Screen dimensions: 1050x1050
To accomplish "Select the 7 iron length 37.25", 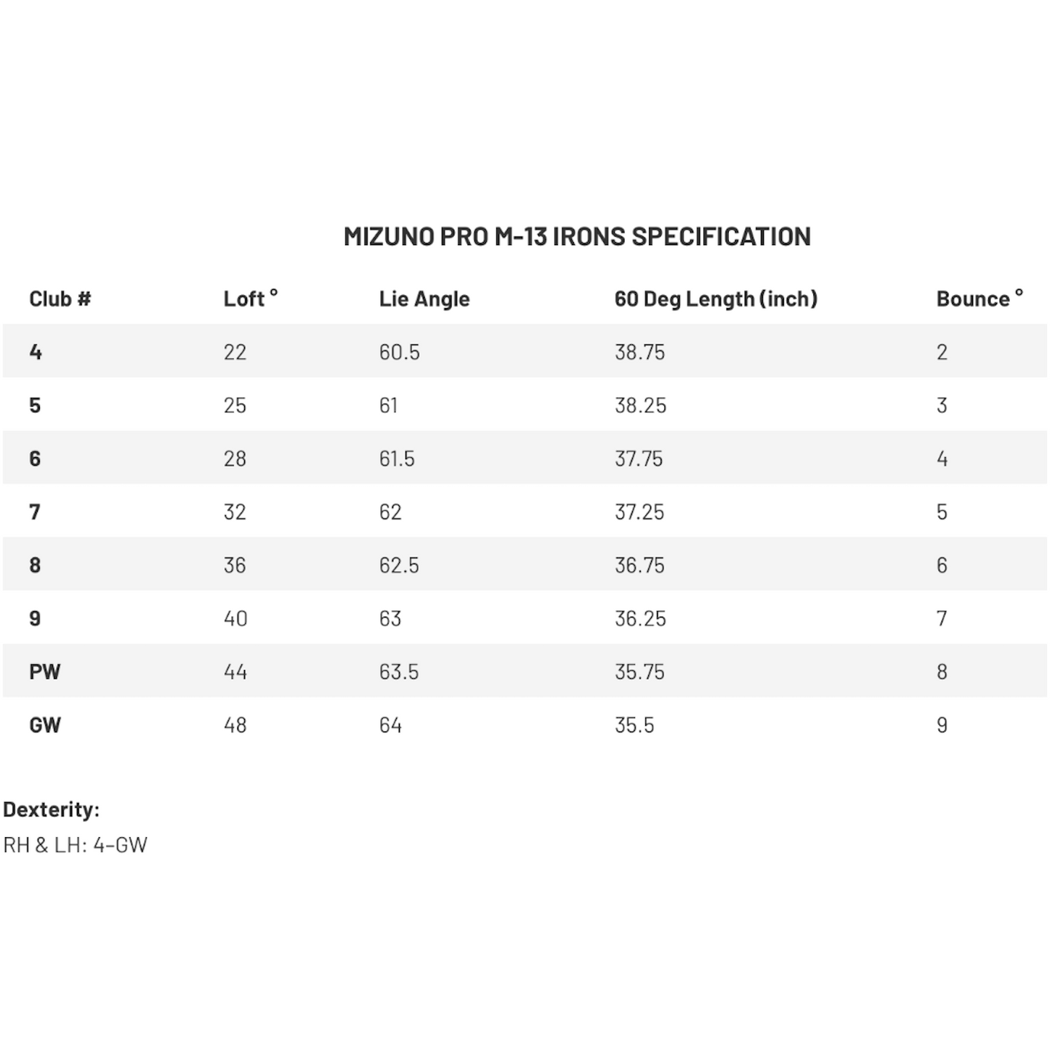I will [639, 512].
